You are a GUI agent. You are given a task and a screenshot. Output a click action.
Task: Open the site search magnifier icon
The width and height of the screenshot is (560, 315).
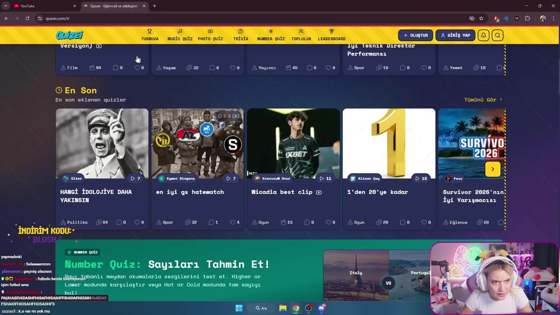click(x=497, y=35)
